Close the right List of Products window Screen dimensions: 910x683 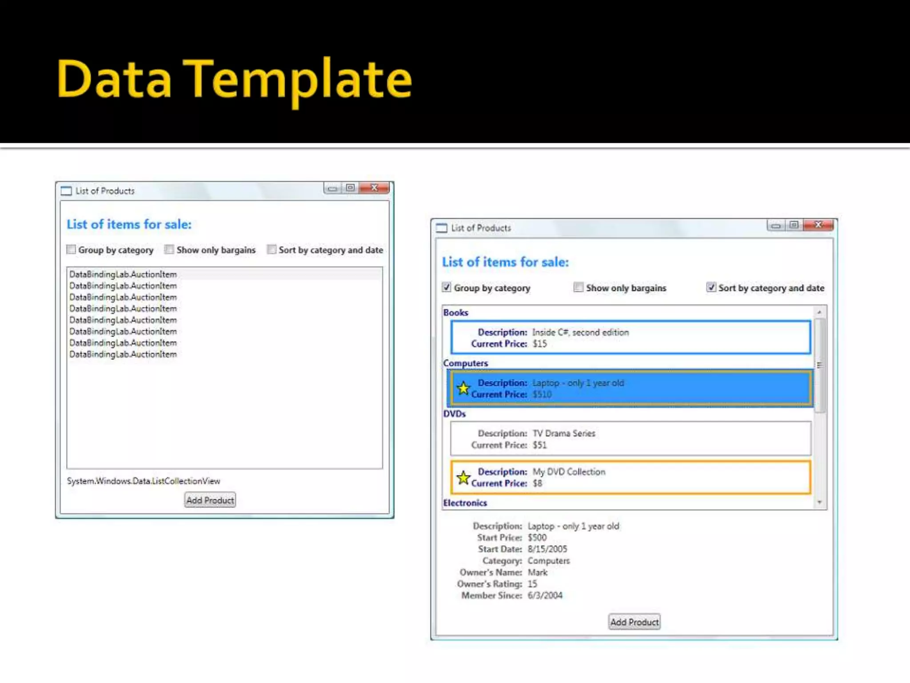coord(818,225)
